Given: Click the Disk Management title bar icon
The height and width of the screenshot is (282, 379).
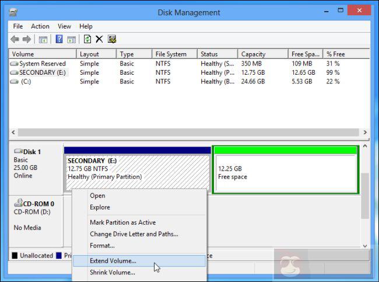Looking at the screenshot, I should point(13,12).
